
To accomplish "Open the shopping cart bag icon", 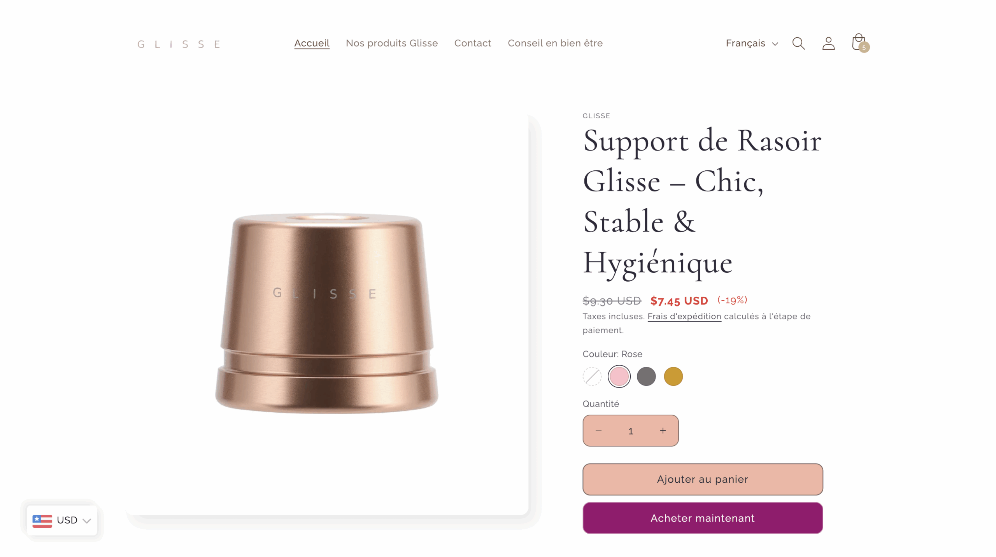I will coord(858,42).
